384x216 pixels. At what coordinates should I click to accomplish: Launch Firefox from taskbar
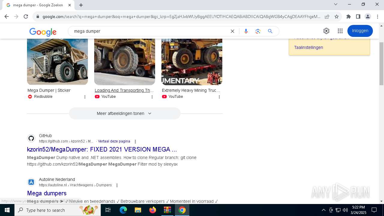[153, 210]
